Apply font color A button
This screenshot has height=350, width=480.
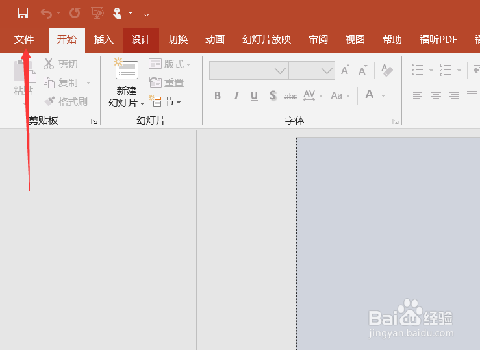point(370,95)
